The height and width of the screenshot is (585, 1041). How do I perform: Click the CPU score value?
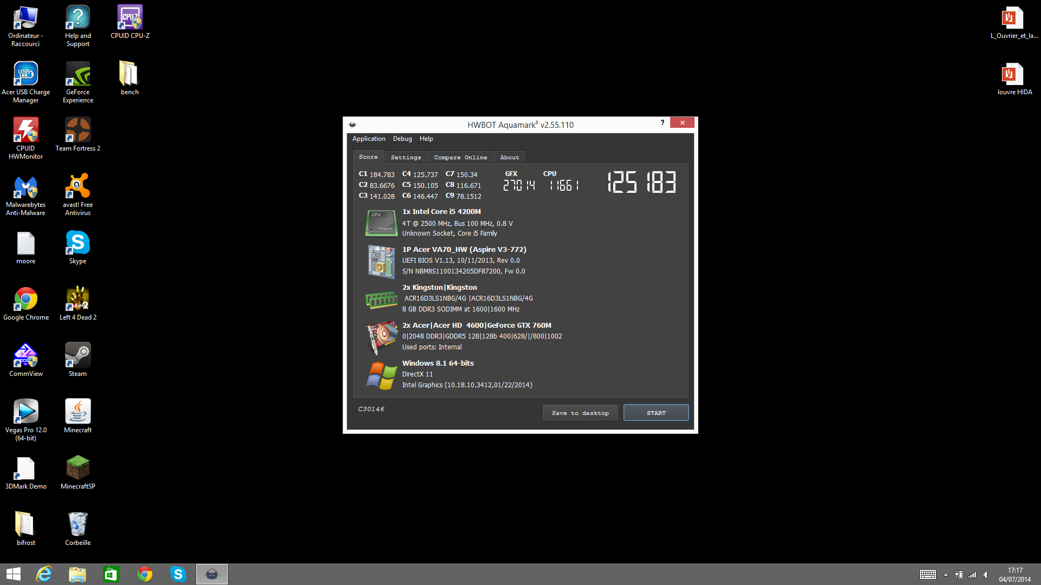(563, 185)
